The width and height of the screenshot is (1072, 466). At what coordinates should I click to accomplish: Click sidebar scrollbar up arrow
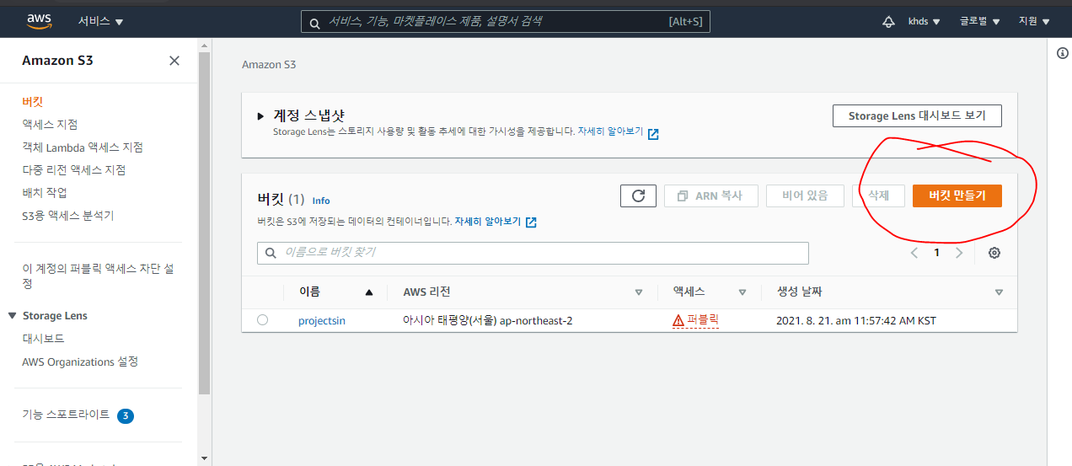pos(204,46)
